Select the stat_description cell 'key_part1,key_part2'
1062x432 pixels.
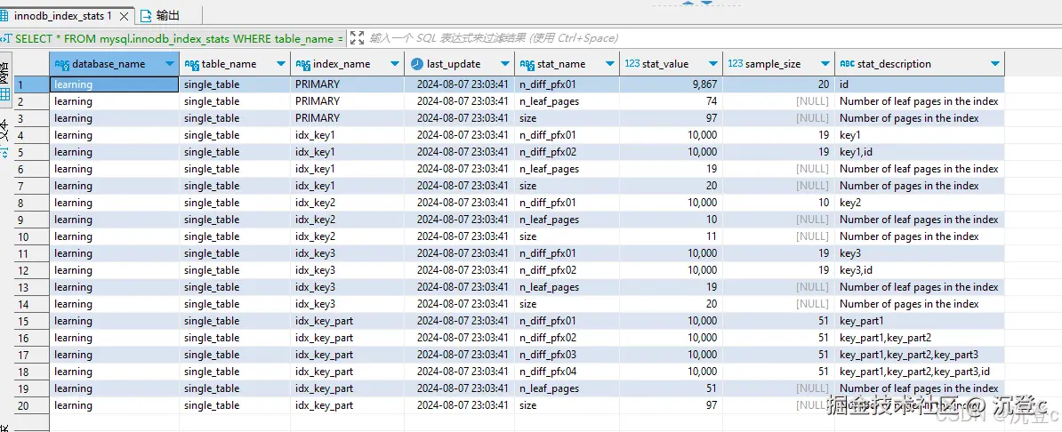[920, 338]
